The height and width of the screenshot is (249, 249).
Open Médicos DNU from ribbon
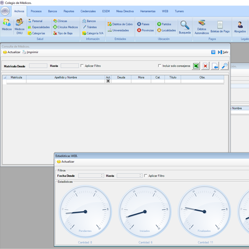[x=19, y=26]
